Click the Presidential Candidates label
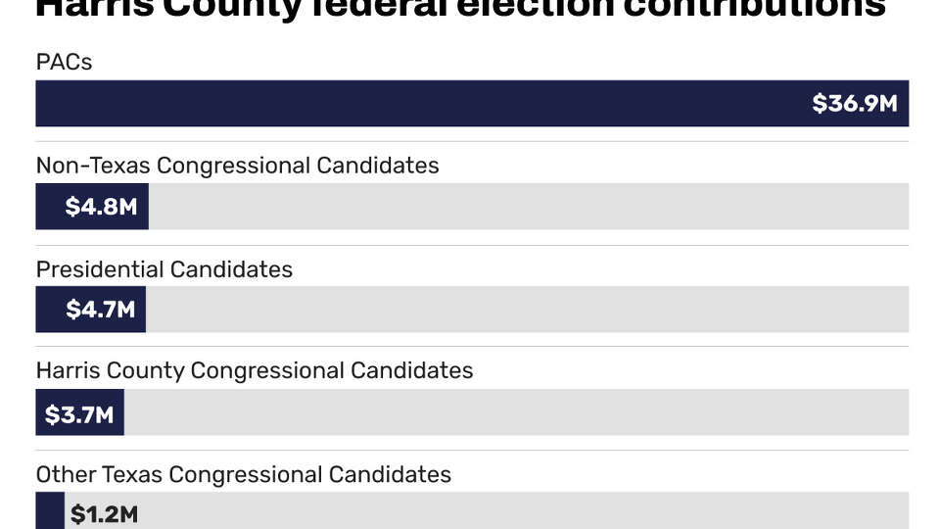940x529 pixels. [x=164, y=268]
